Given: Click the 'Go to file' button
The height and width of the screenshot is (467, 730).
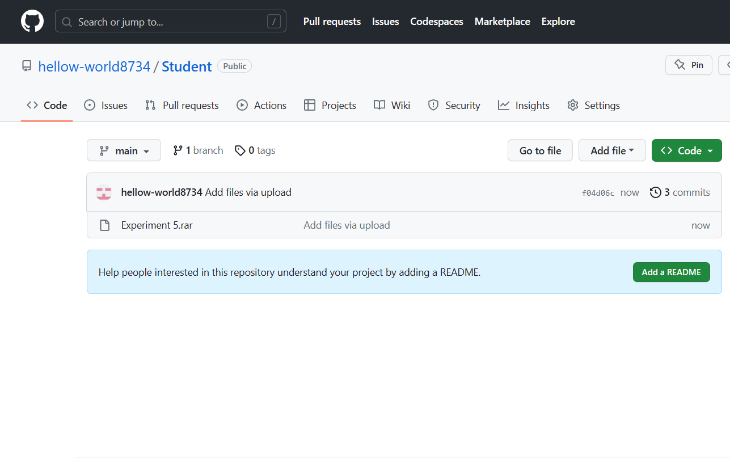Looking at the screenshot, I should [540, 150].
